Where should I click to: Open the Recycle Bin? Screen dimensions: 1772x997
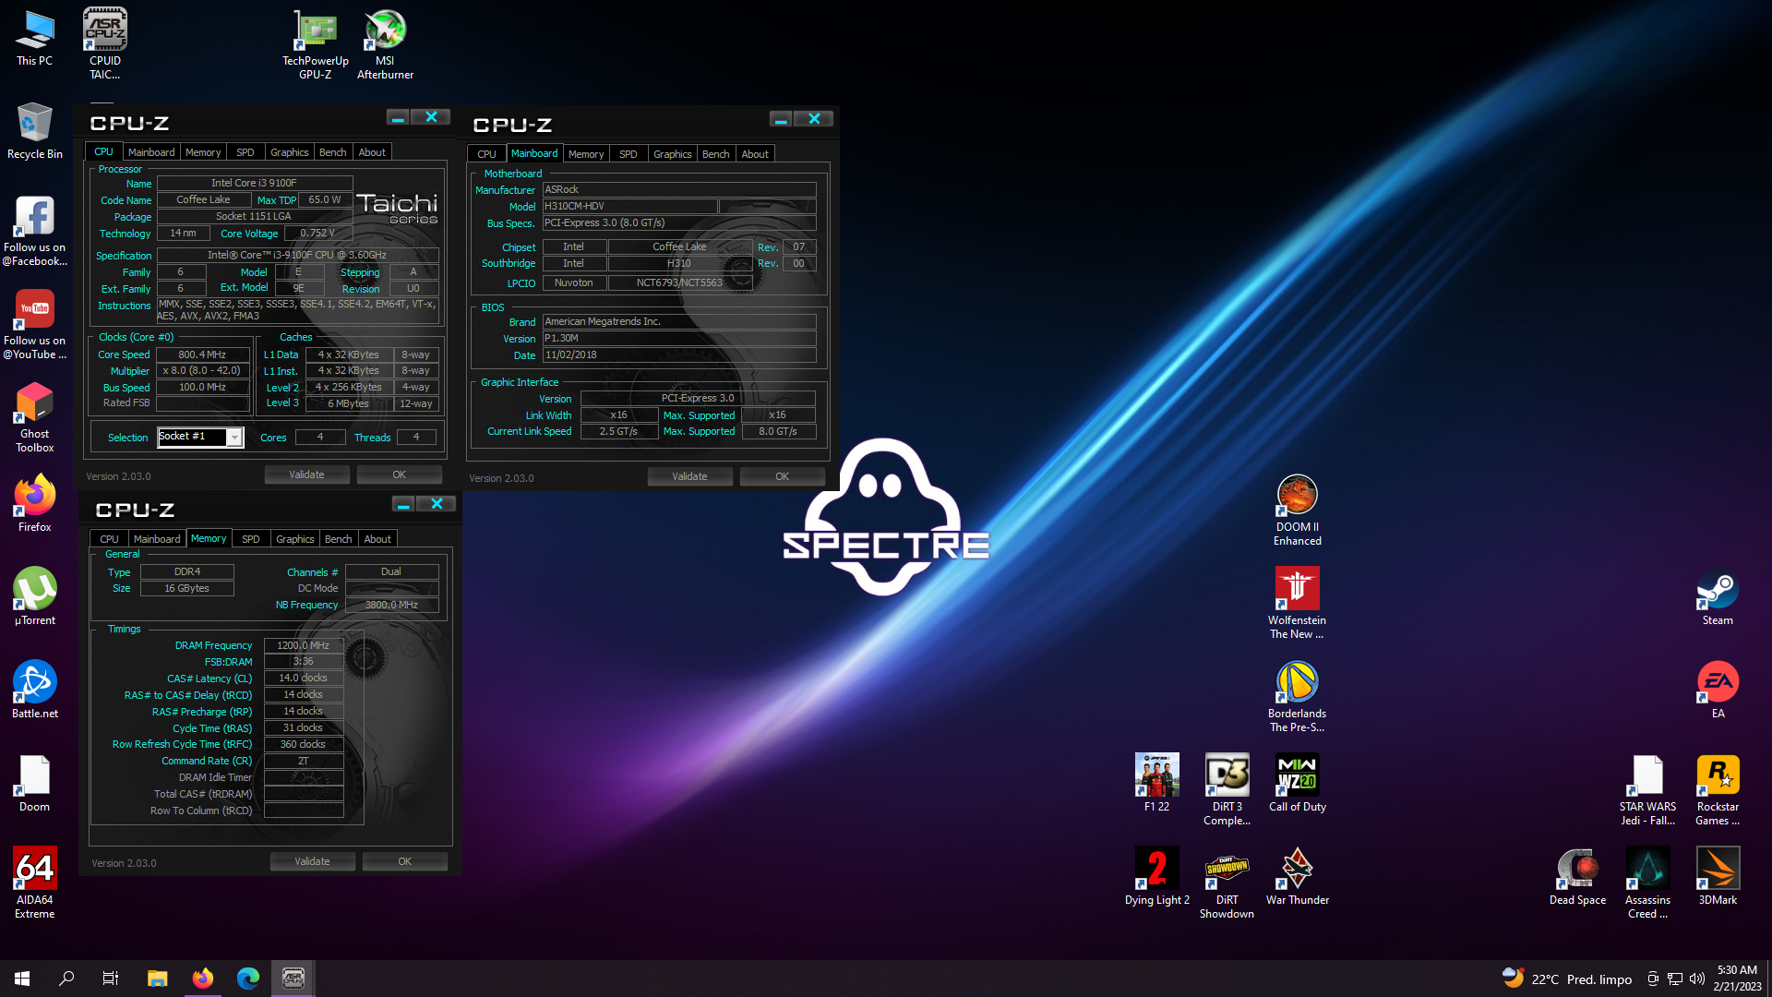pyautogui.click(x=35, y=131)
